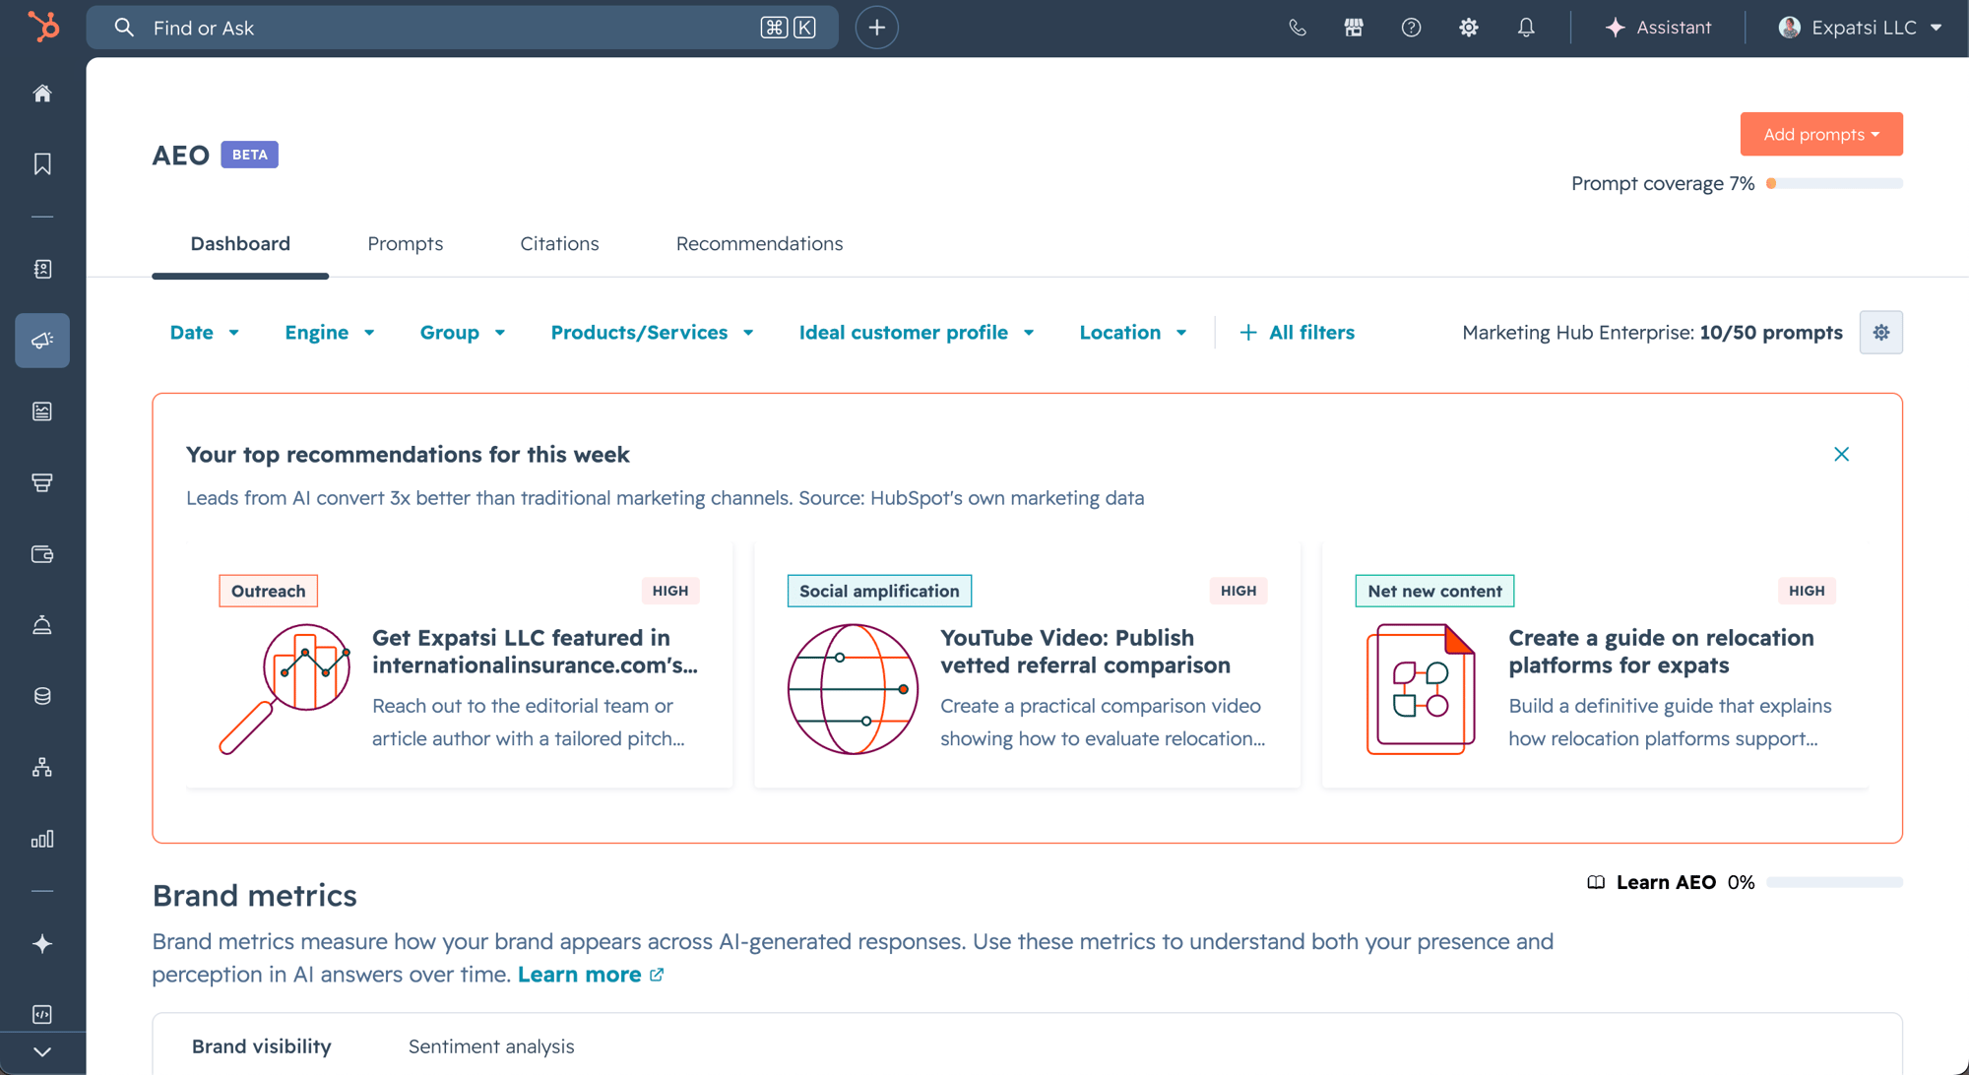The height and width of the screenshot is (1075, 1969).
Task: Click the Learn AEO progress bar
Action: 1834,882
